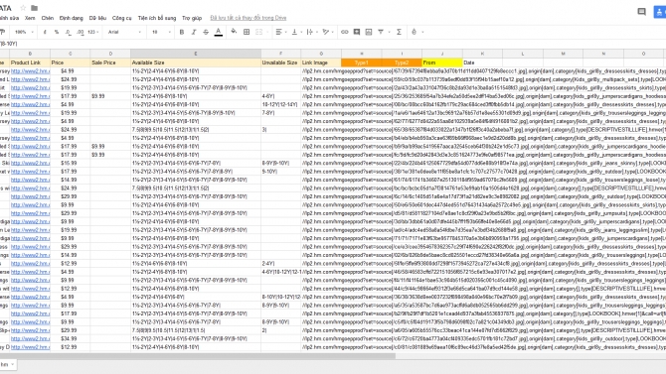Open the comments panel icon at top right
This screenshot has width=666, height=374.
(x=642, y=12)
